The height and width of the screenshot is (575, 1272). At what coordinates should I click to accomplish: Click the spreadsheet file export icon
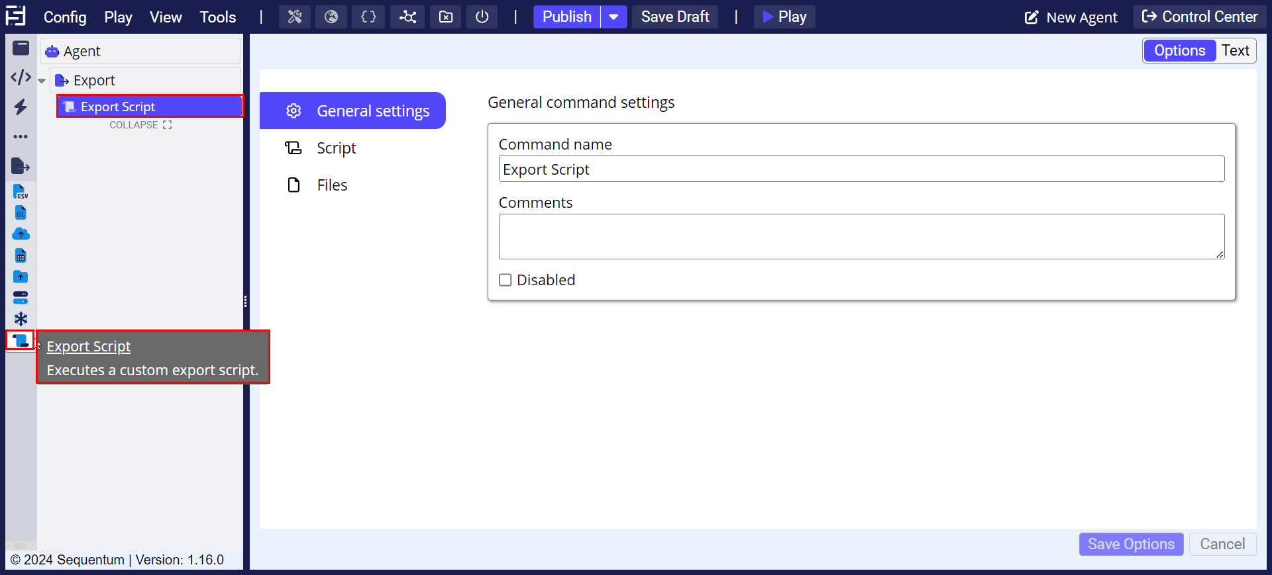pyautogui.click(x=21, y=255)
